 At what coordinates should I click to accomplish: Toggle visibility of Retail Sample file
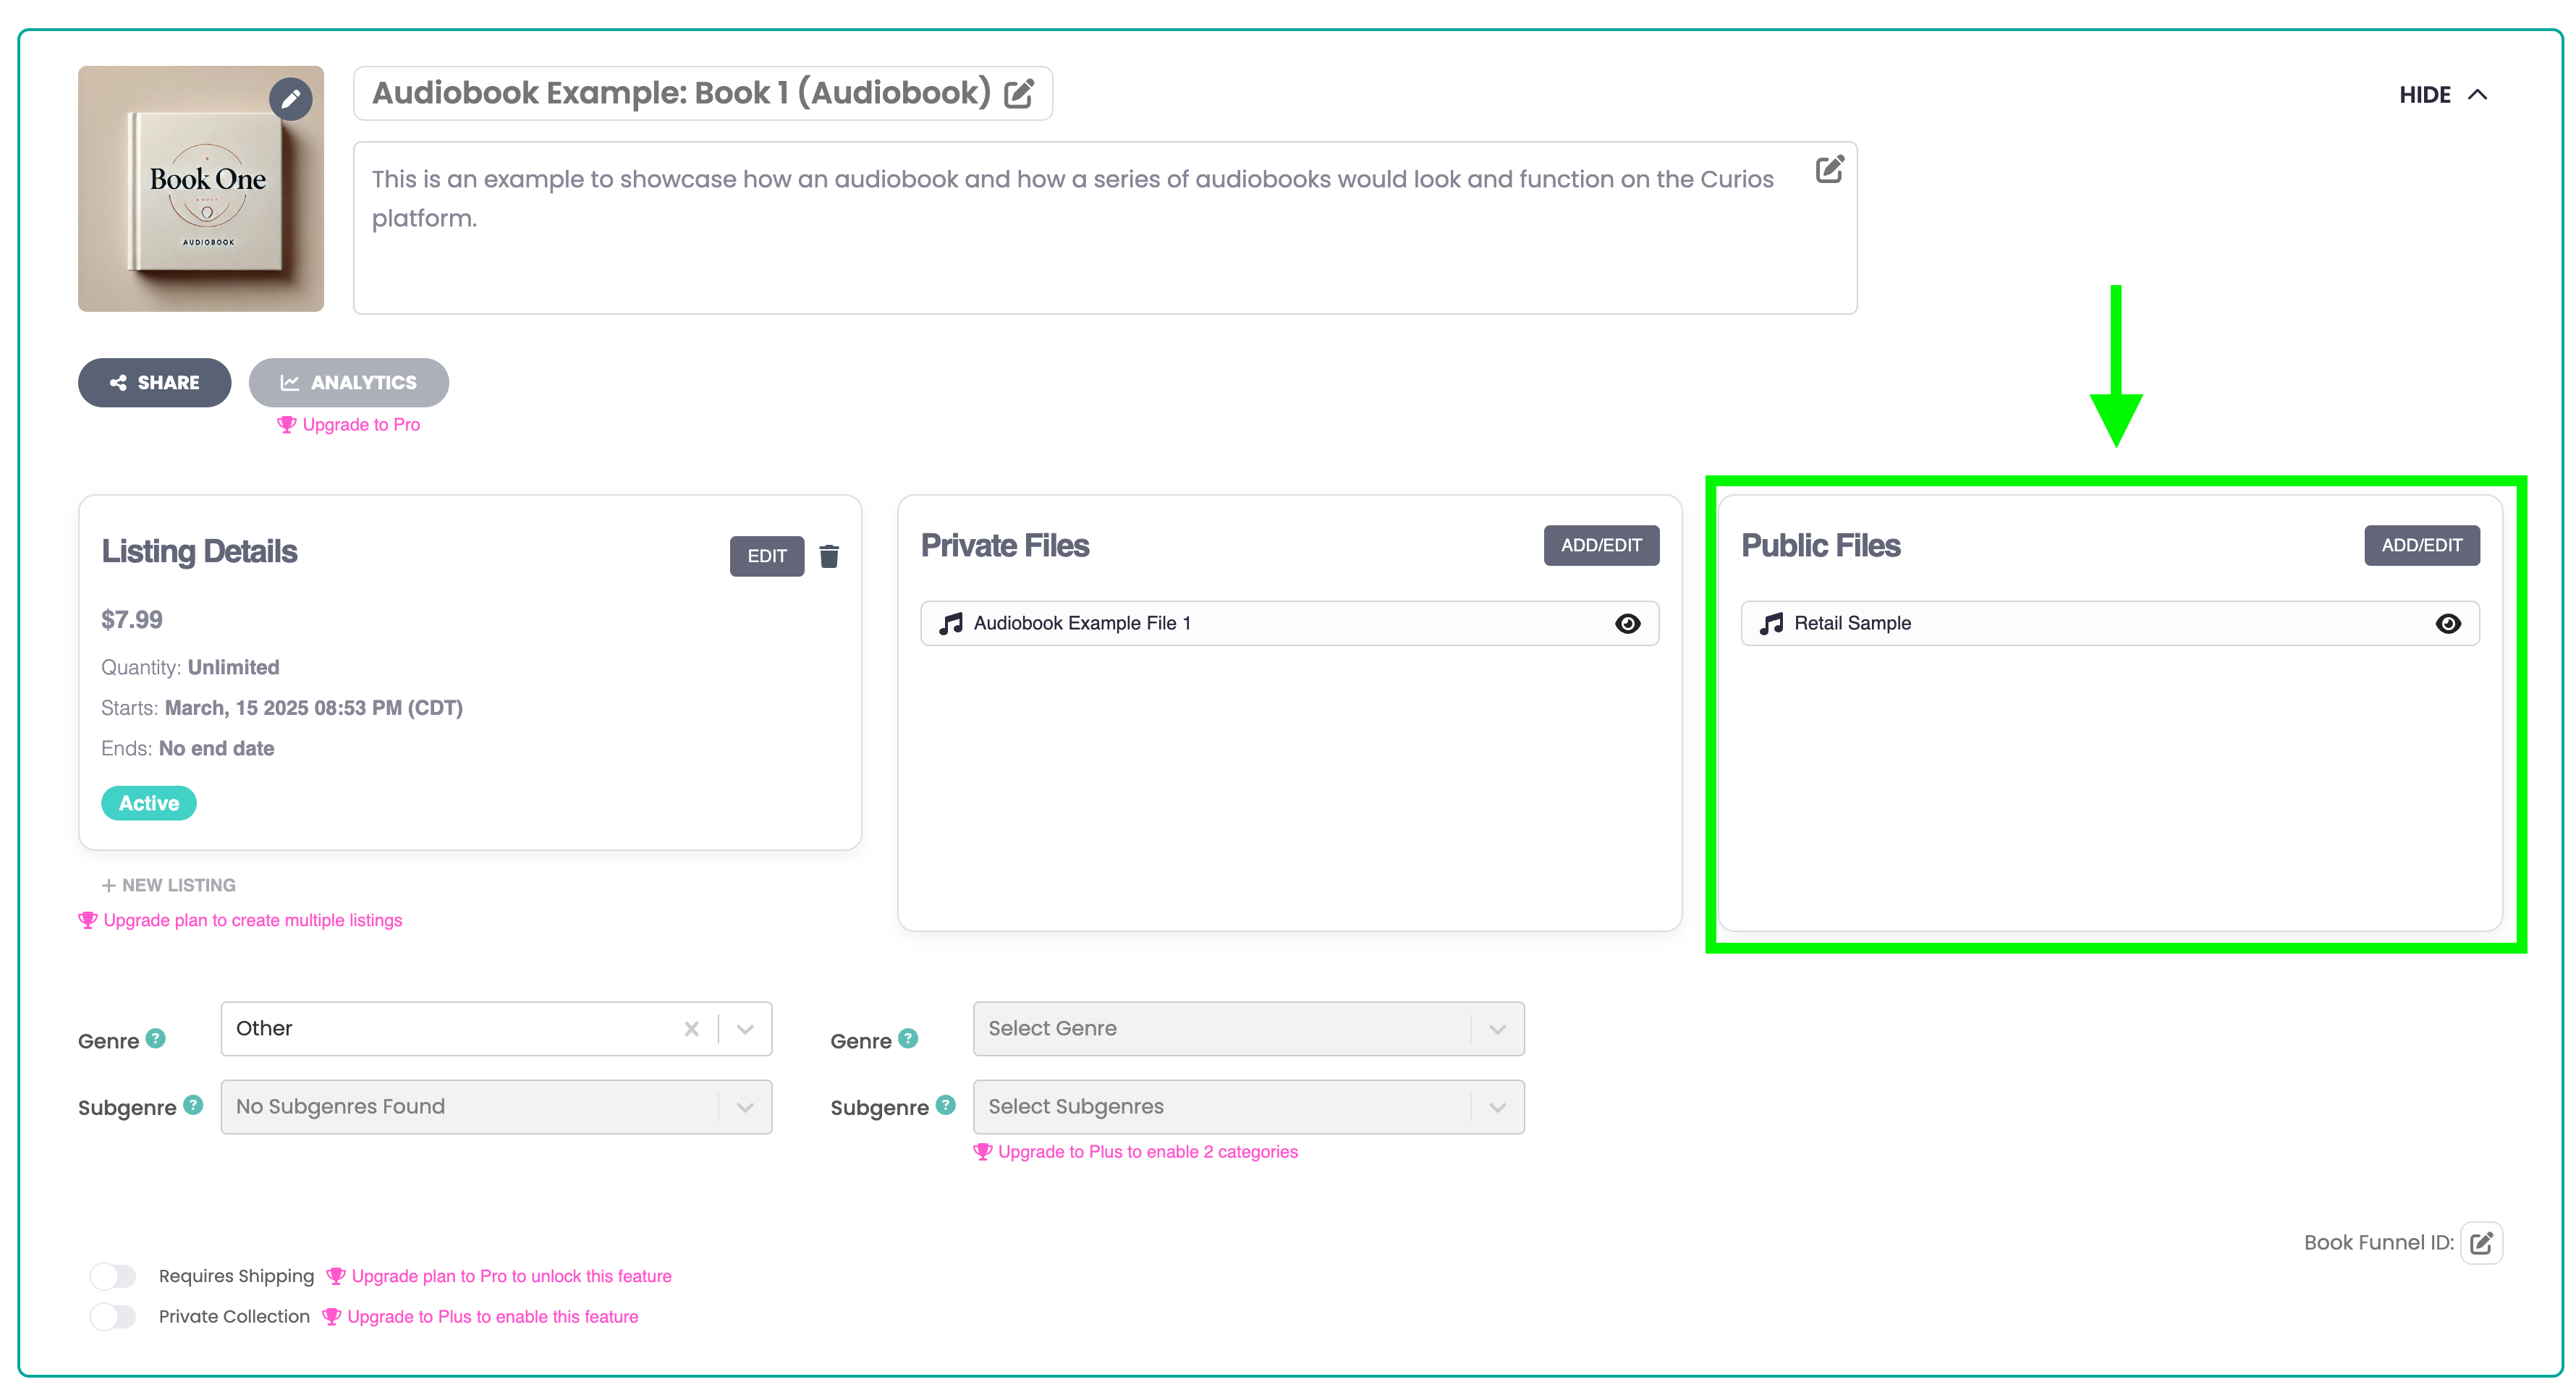click(2448, 624)
